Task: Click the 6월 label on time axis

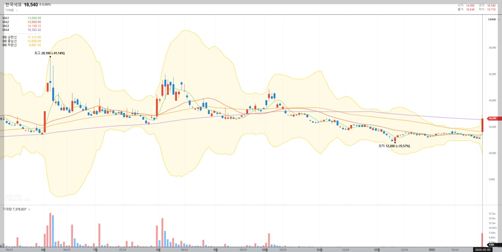Action: pos(43,250)
